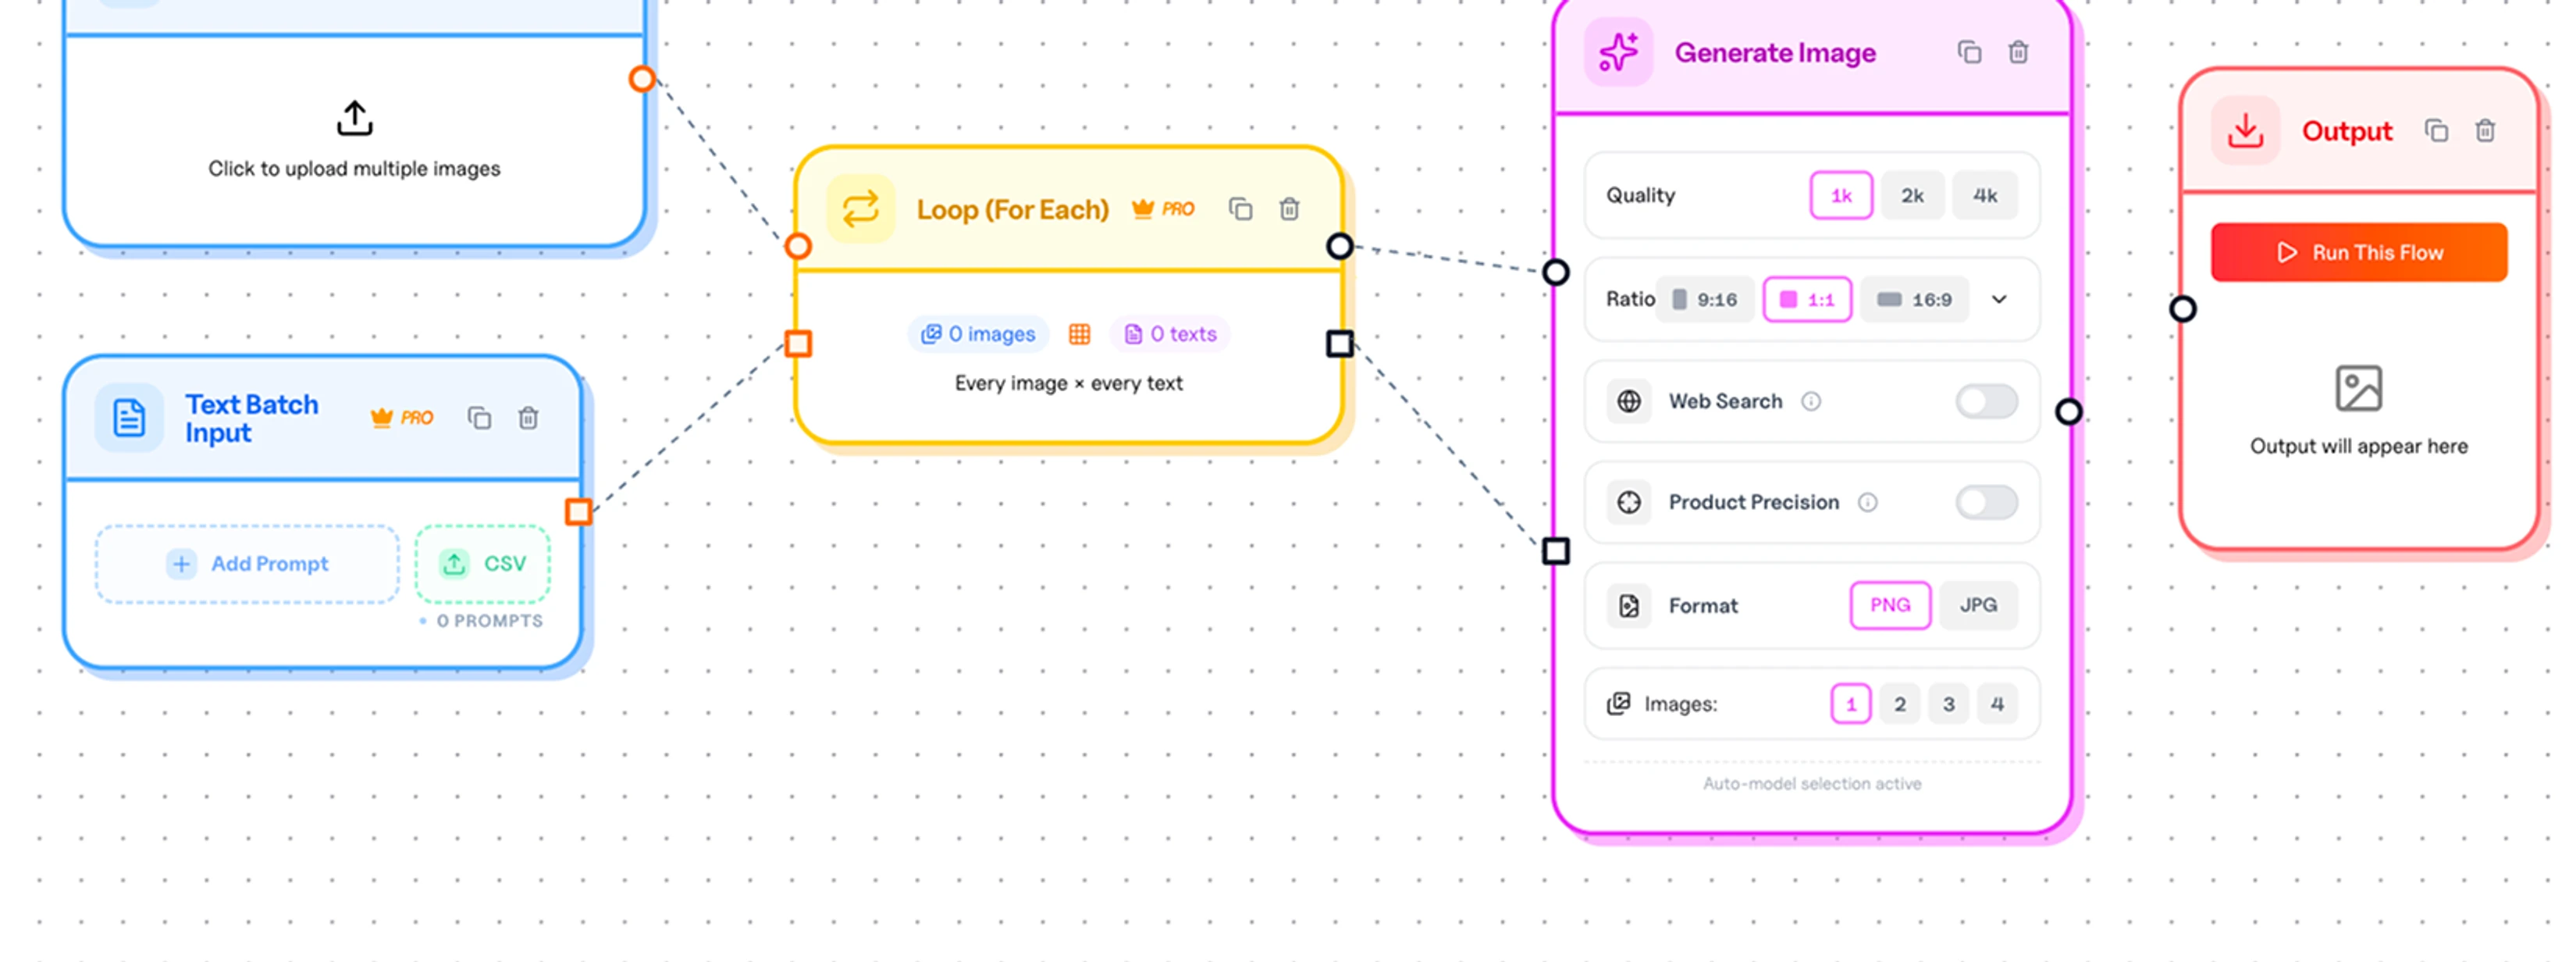Set image count to 1
Screen dimensions: 2576x962
(x=1851, y=704)
